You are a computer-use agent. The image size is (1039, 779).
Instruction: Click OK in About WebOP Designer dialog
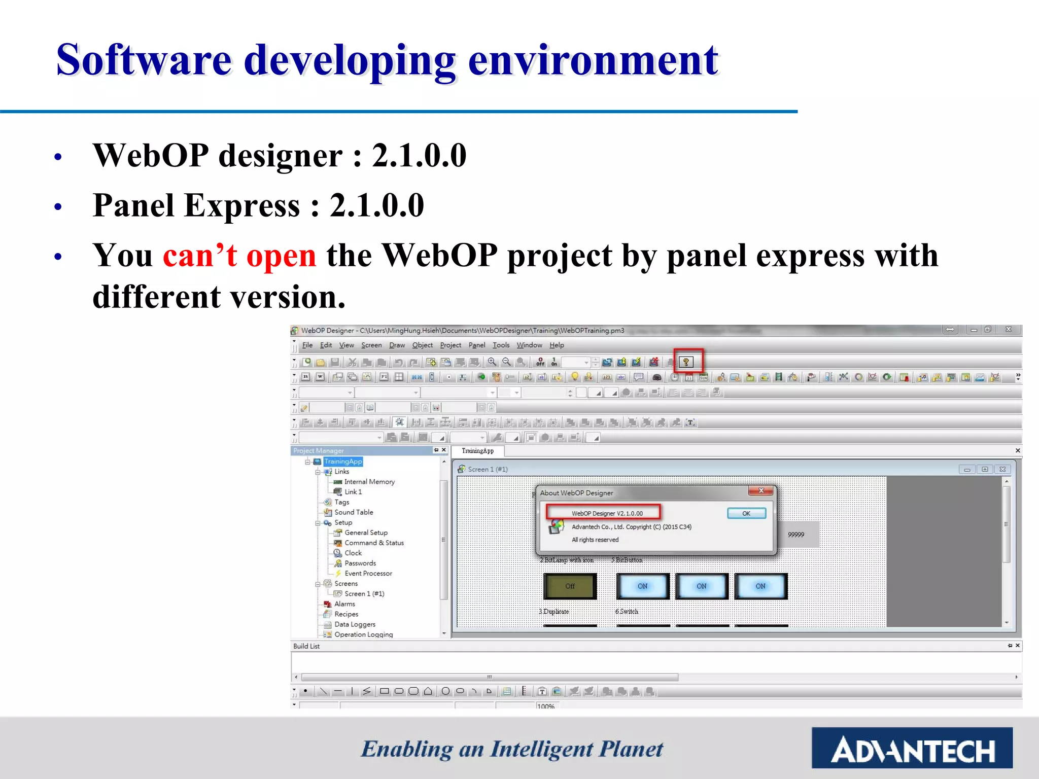click(746, 513)
